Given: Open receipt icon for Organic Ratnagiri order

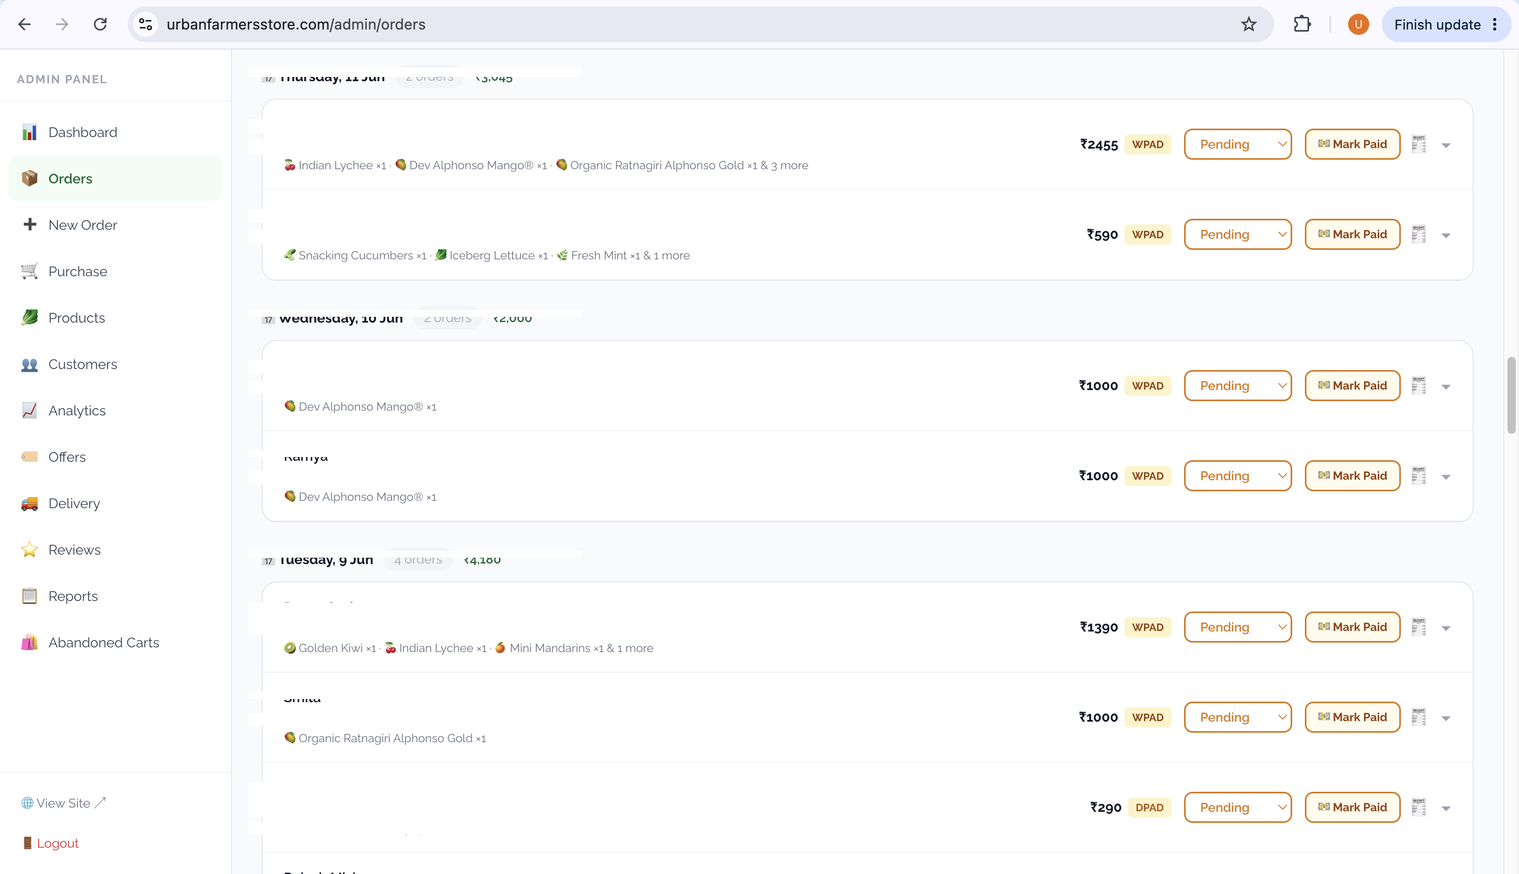Looking at the screenshot, I should [1419, 717].
